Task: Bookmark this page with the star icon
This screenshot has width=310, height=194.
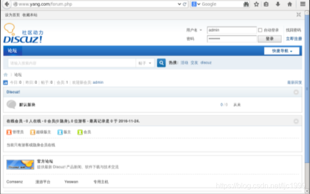Action: pos(257,4)
